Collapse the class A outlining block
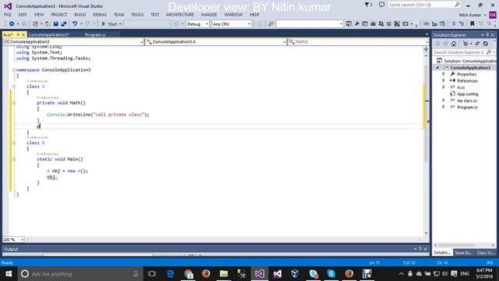 14,87
